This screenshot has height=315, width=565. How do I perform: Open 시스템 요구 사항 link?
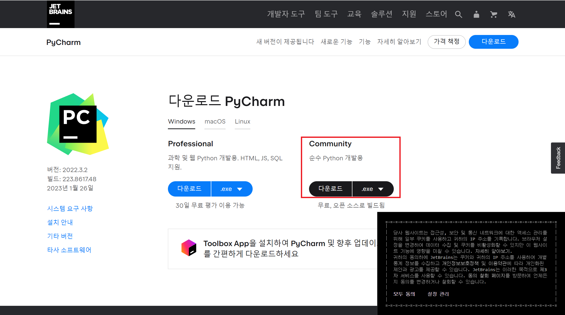click(x=70, y=209)
